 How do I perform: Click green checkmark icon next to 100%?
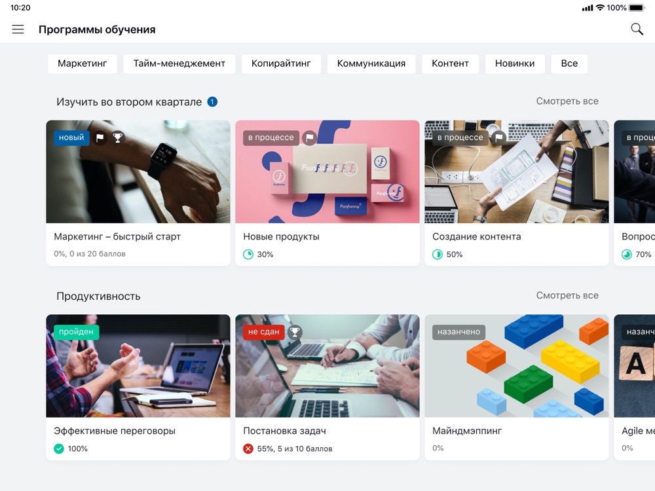pyautogui.click(x=59, y=448)
